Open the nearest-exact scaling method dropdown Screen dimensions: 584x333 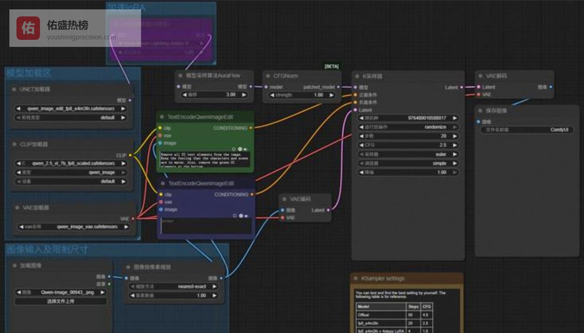tap(174, 286)
